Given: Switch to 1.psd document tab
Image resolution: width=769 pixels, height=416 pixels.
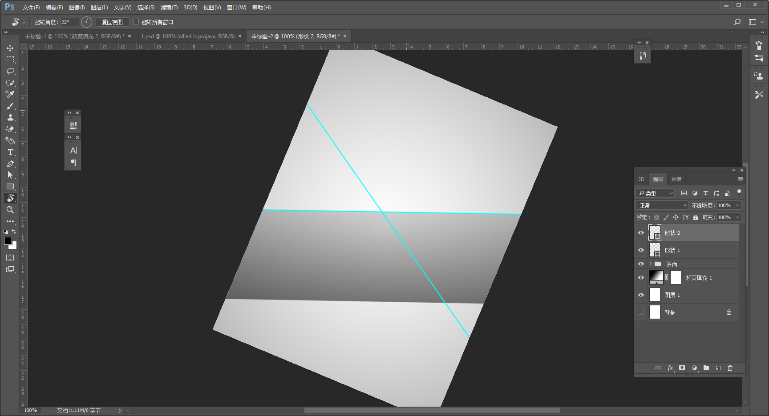Looking at the screenshot, I should (188, 36).
